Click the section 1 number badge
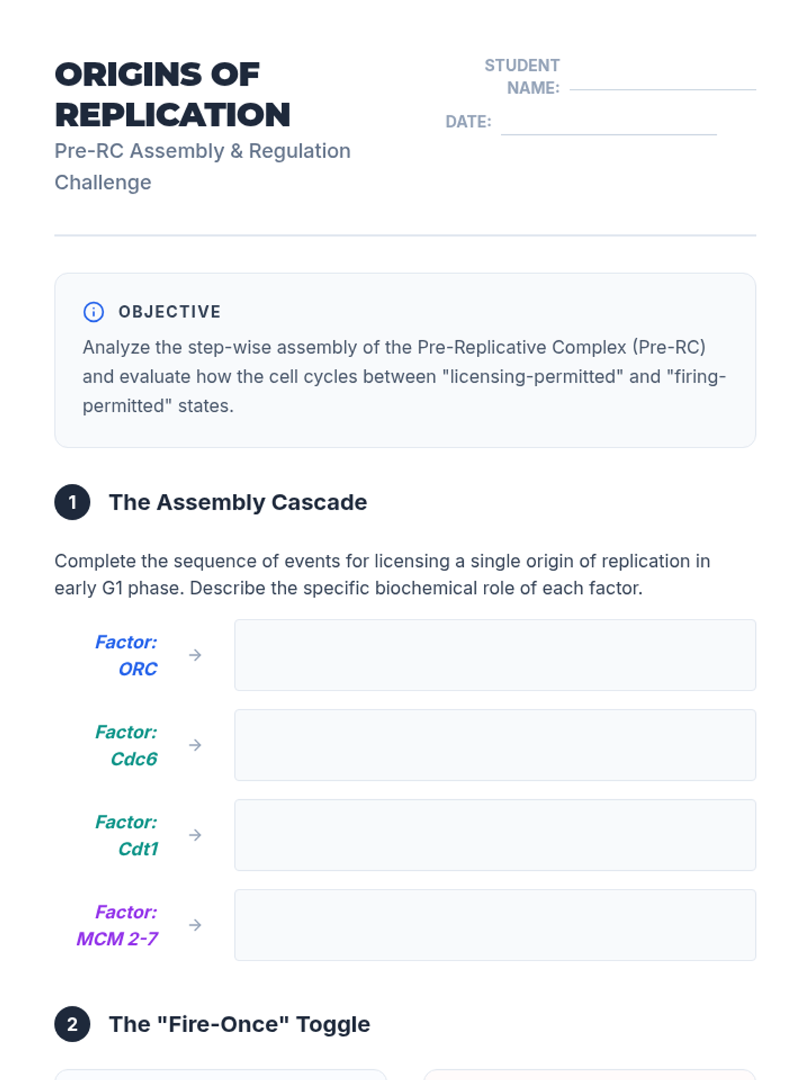Screen dimensions: 810x1080 (x=72, y=502)
